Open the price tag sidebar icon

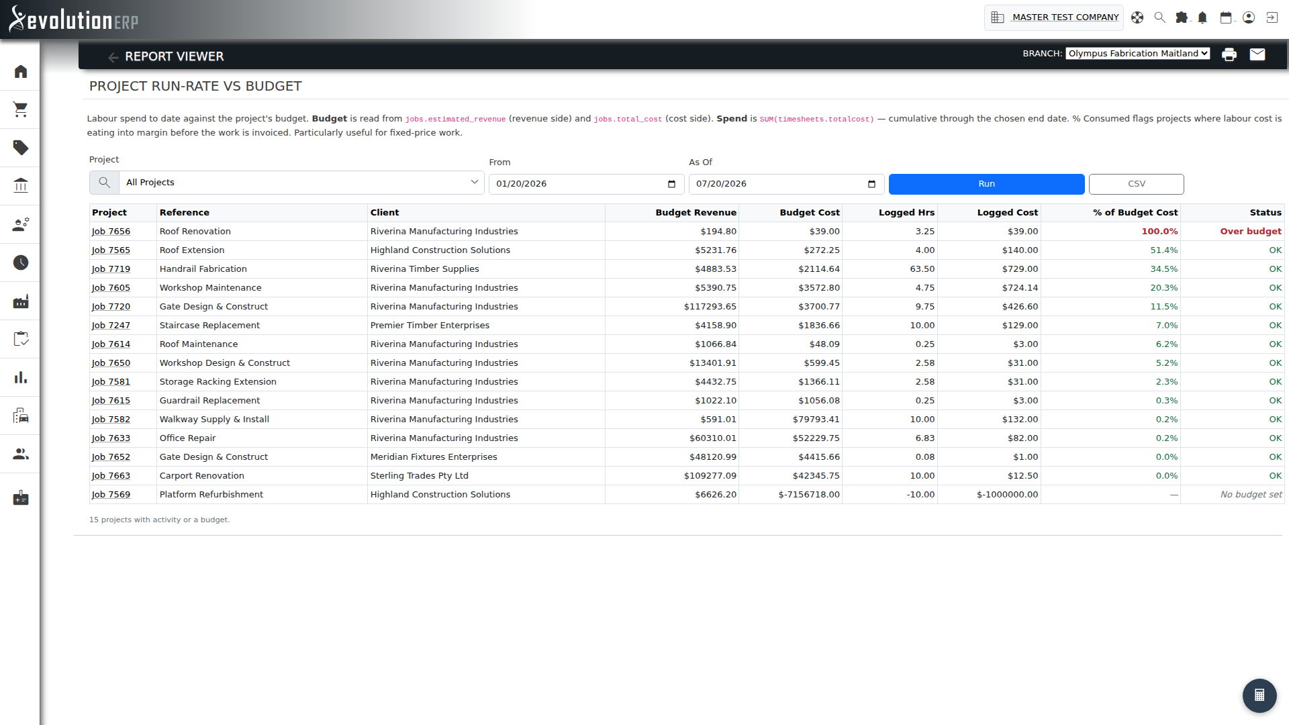[21, 148]
